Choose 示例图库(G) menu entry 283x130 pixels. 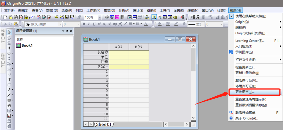(x=255, y=52)
